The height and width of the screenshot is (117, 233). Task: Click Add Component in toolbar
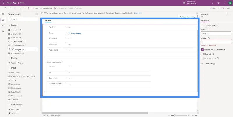point(46,8)
